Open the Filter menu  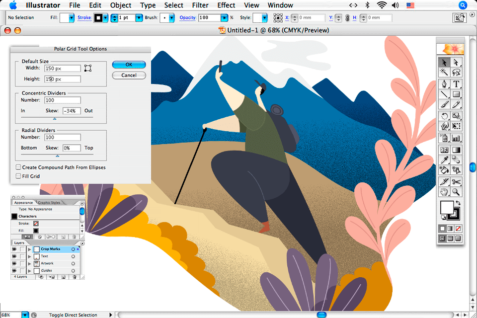pos(200,5)
